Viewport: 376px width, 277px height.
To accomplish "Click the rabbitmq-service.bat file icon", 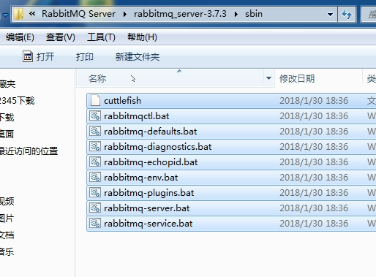I will tap(95, 223).
